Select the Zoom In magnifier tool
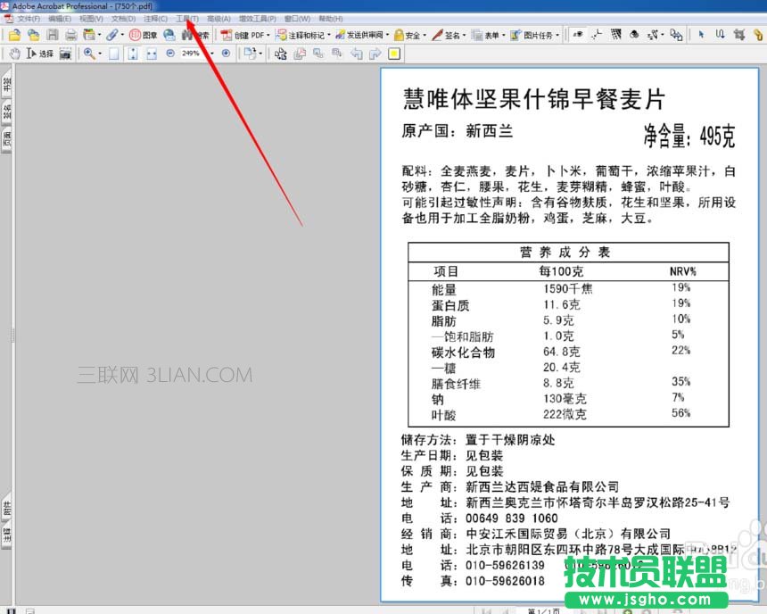767x614 pixels. pos(89,54)
